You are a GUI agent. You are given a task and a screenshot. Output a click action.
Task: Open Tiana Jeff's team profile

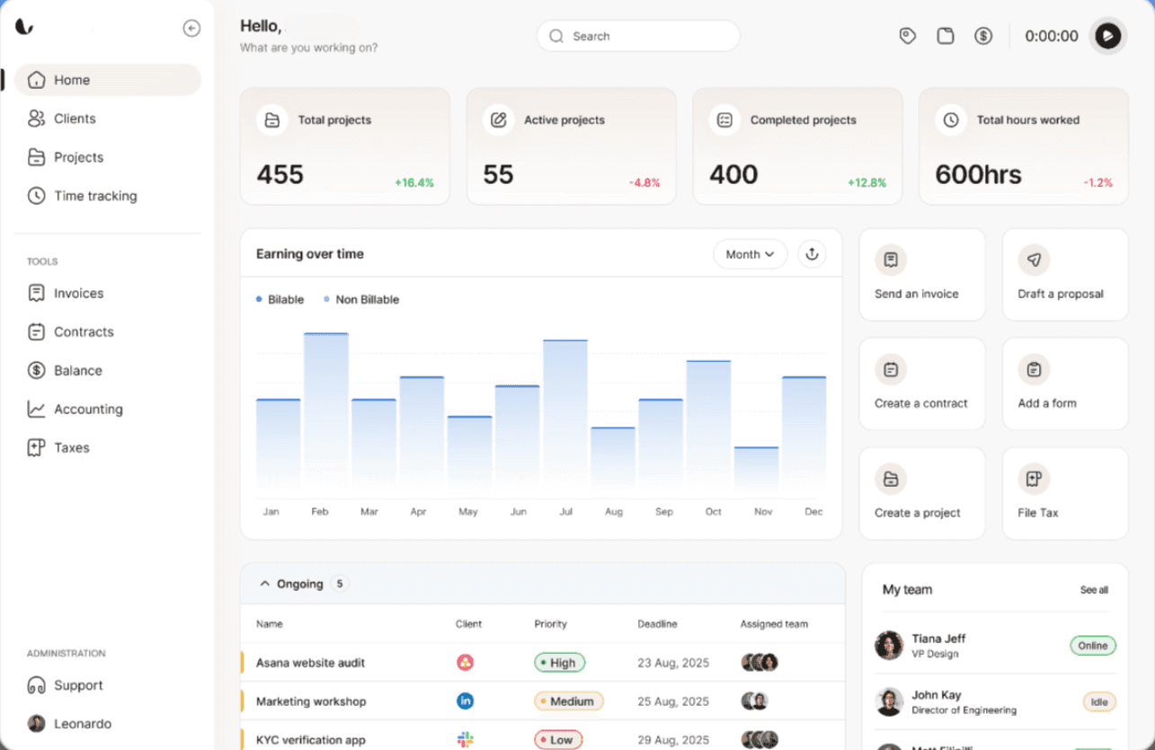995,645
